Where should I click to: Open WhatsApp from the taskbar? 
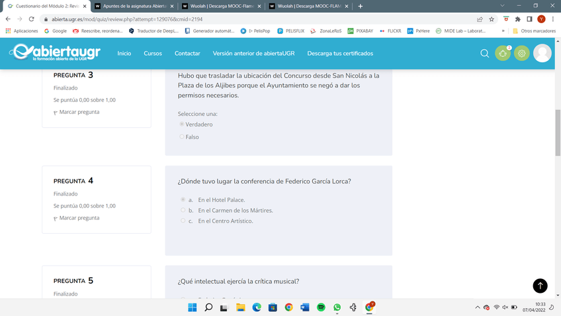pyautogui.click(x=337, y=307)
